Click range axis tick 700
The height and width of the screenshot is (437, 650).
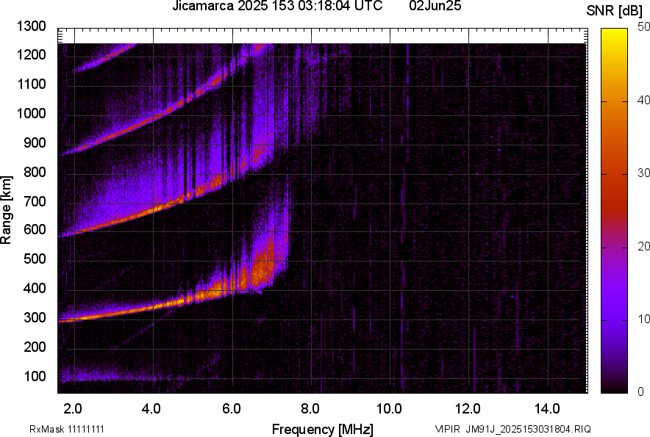35,201
